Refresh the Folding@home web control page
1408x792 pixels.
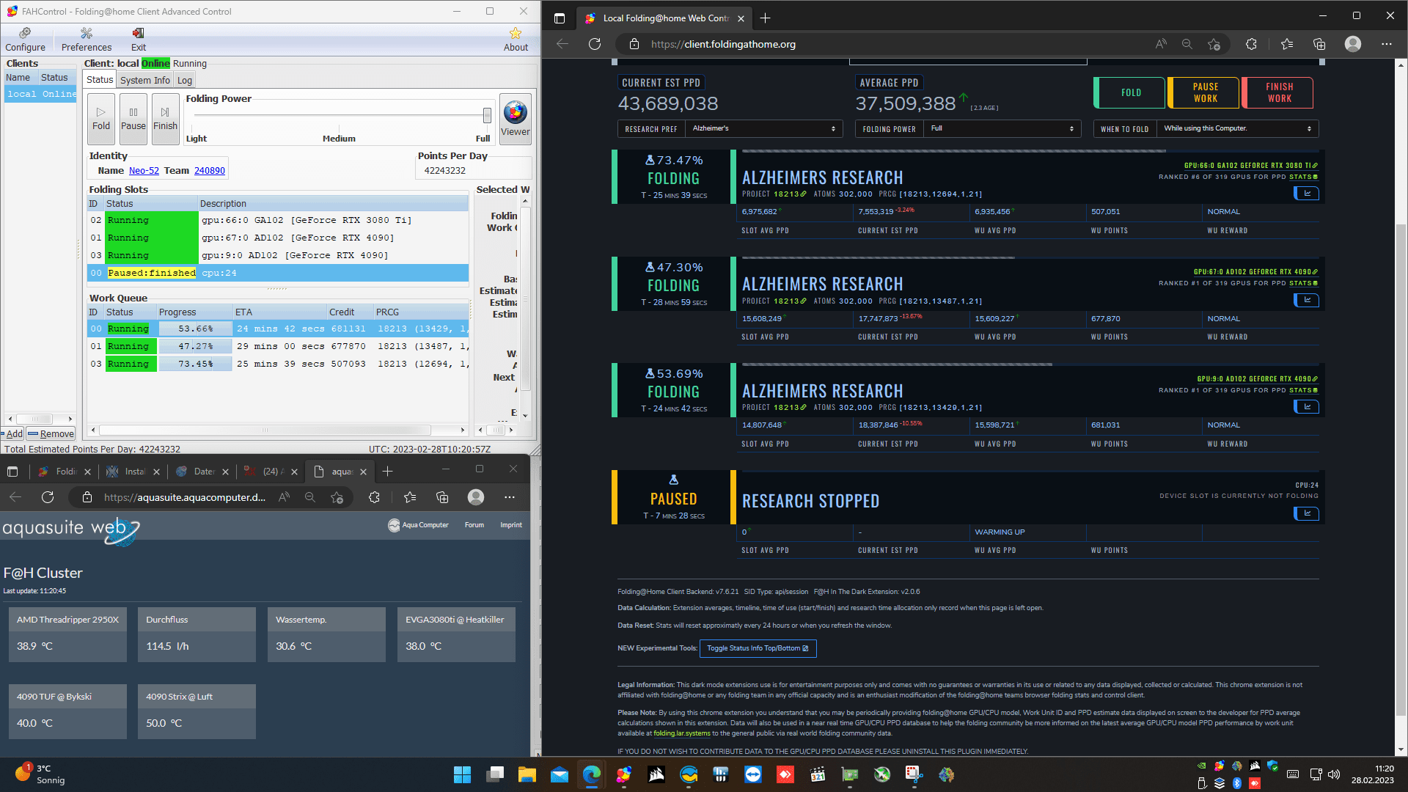[x=595, y=44]
